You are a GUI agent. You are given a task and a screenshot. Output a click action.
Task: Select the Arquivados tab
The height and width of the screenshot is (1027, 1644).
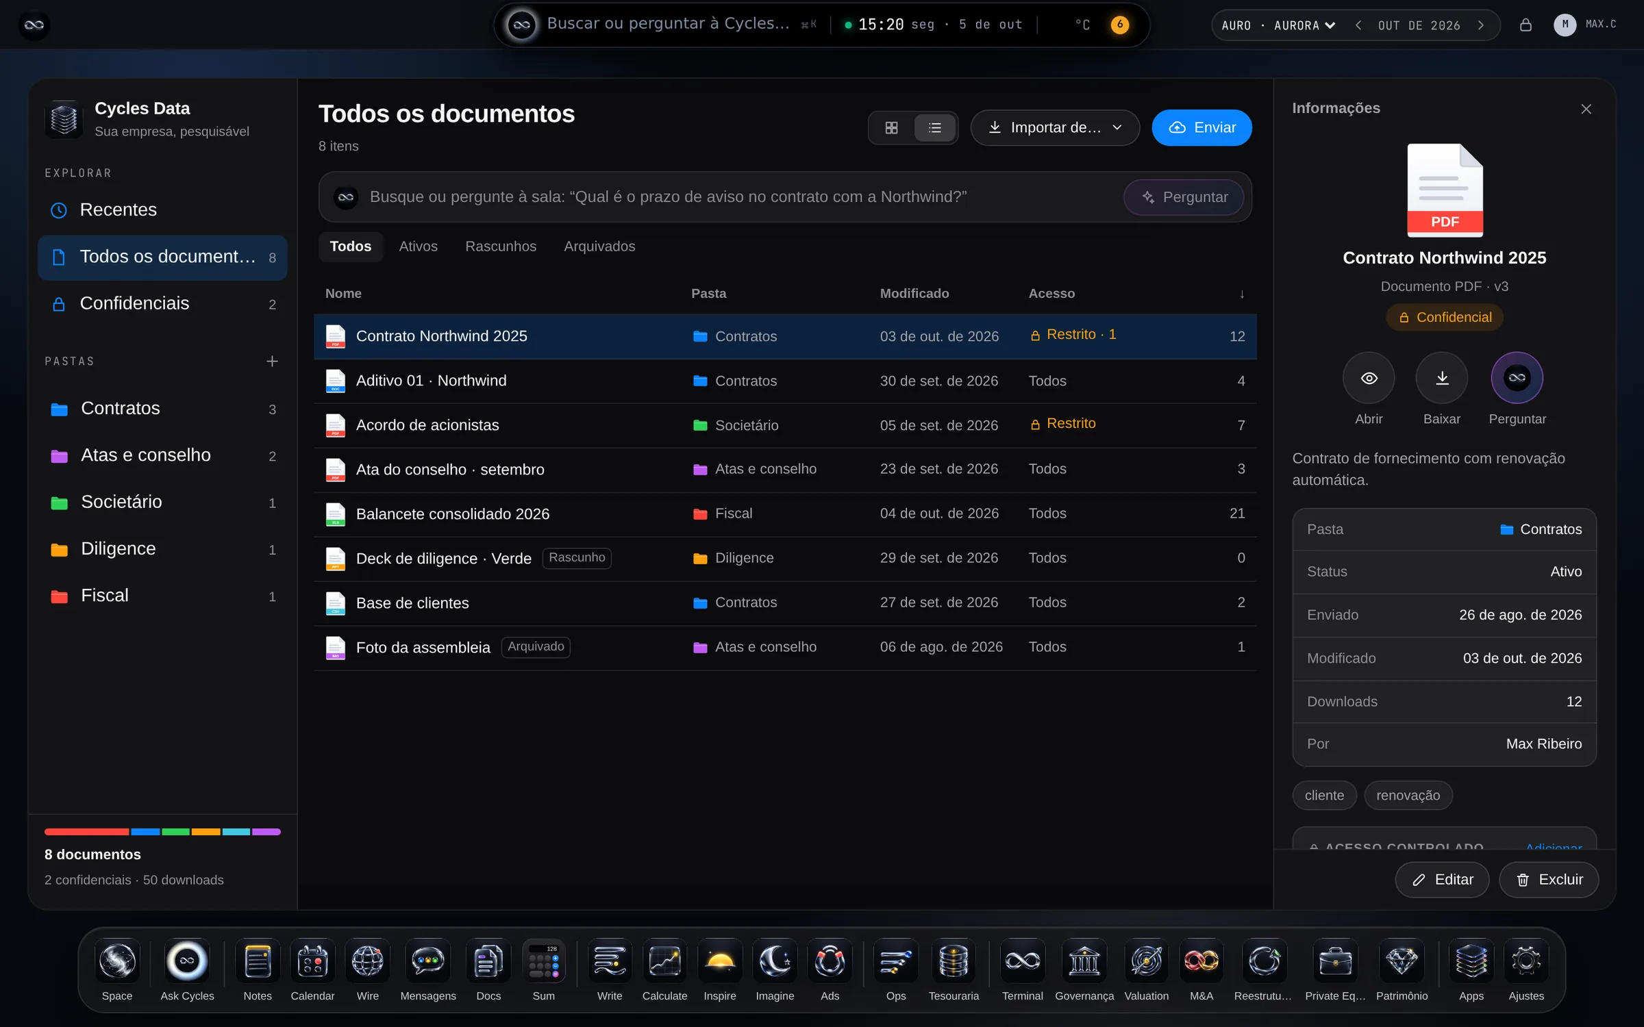[x=599, y=246]
